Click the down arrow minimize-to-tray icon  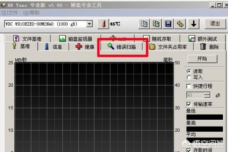coord(193,24)
